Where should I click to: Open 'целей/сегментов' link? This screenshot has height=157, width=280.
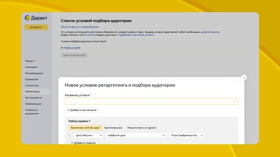click(x=210, y=32)
